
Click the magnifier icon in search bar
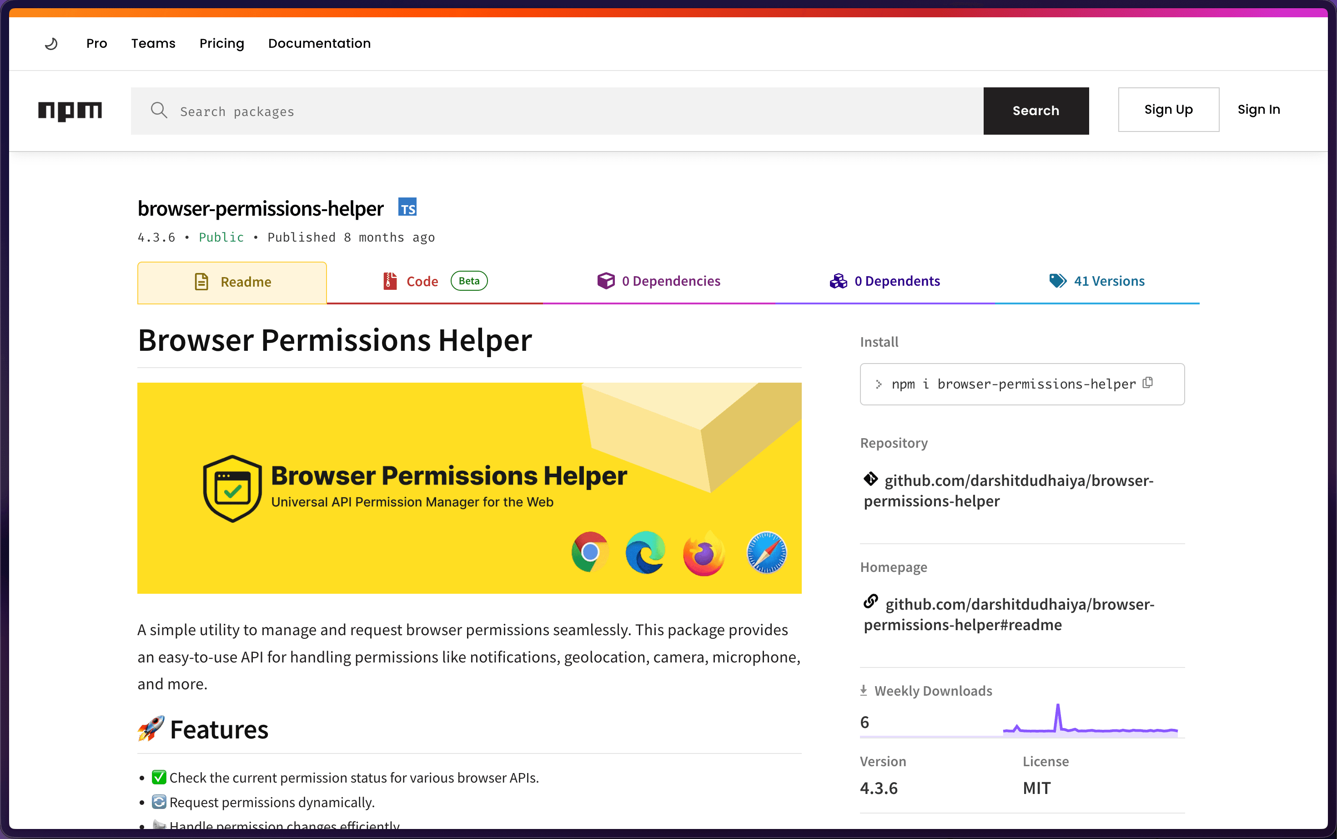coord(159,111)
